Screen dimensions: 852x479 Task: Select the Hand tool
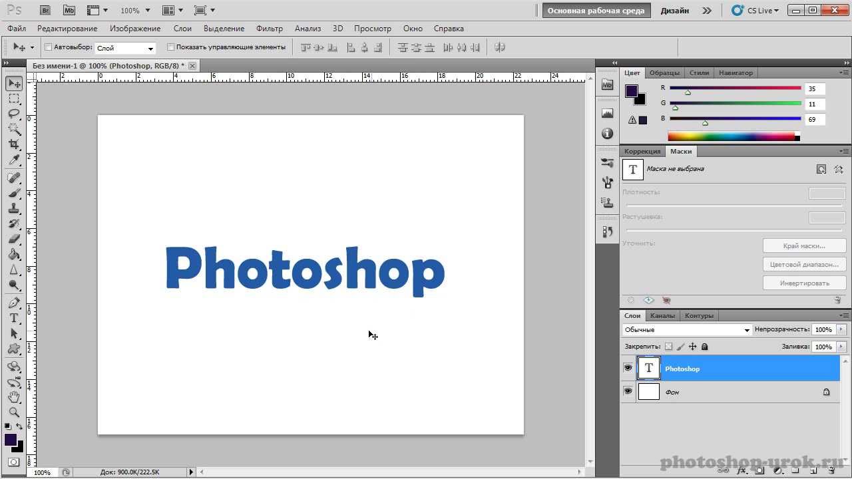[x=14, y=397]
